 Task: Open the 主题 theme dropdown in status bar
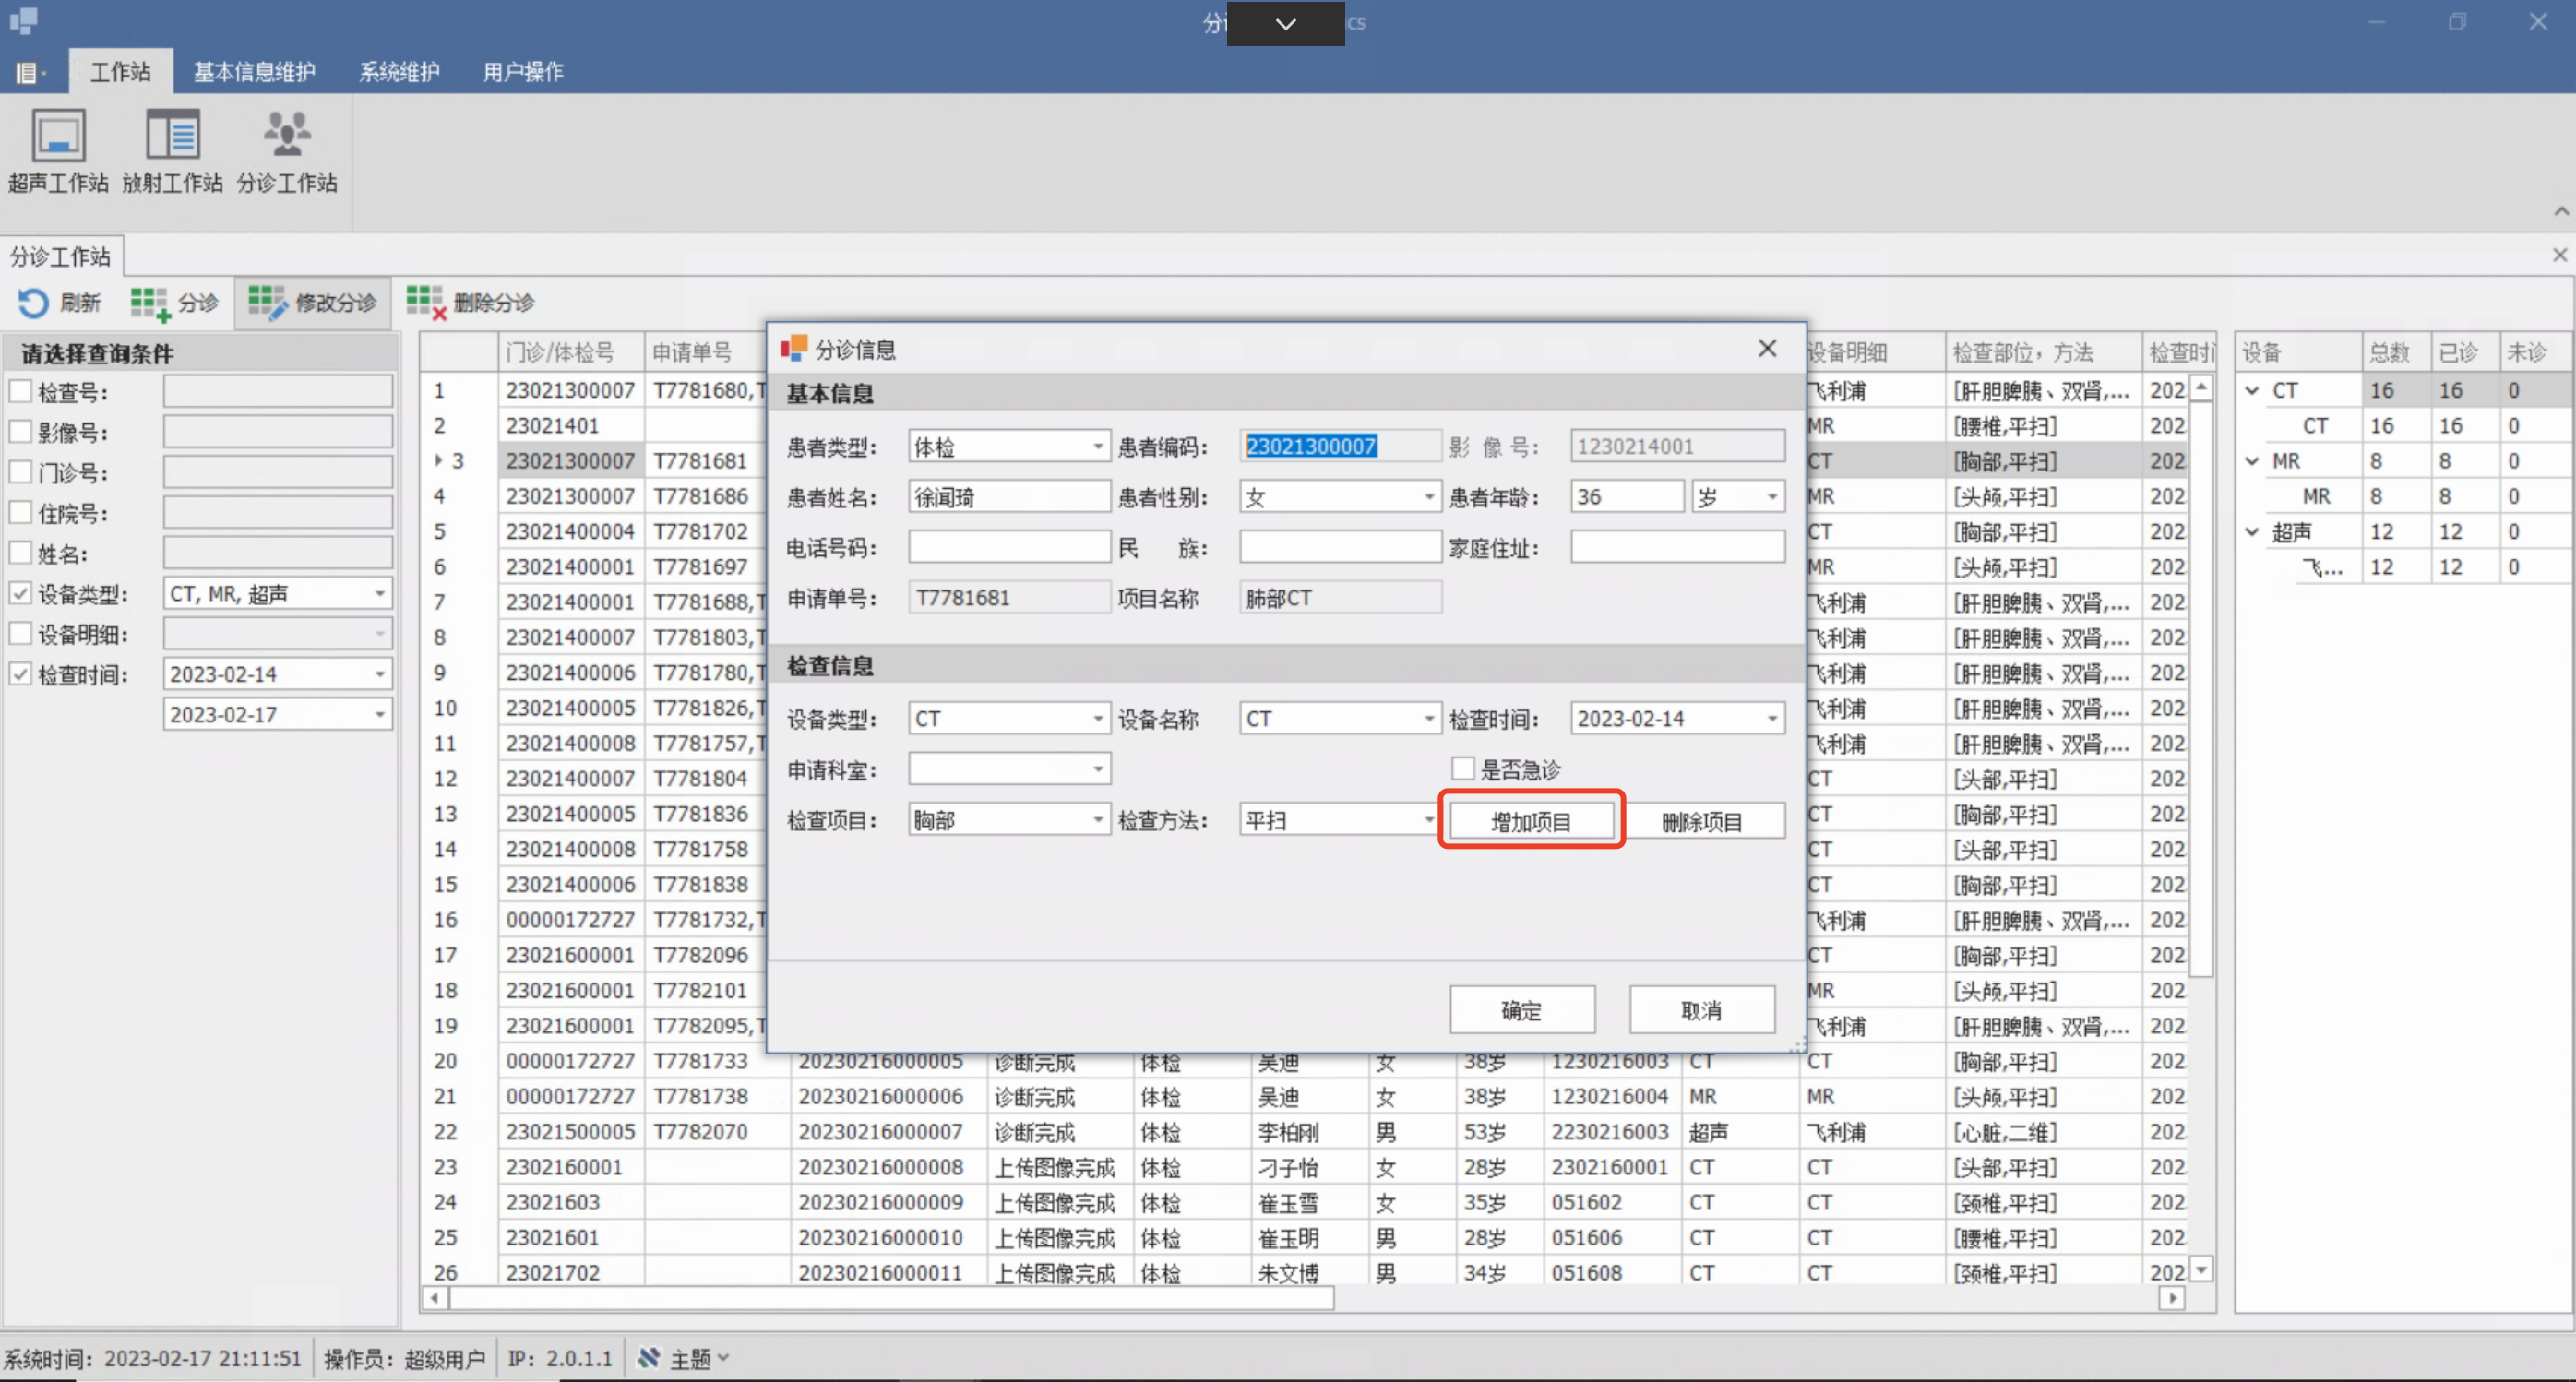click(723, 1358)
